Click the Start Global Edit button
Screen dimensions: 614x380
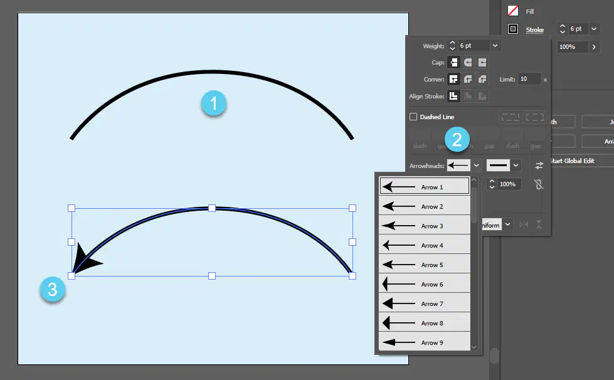[572, 161]
